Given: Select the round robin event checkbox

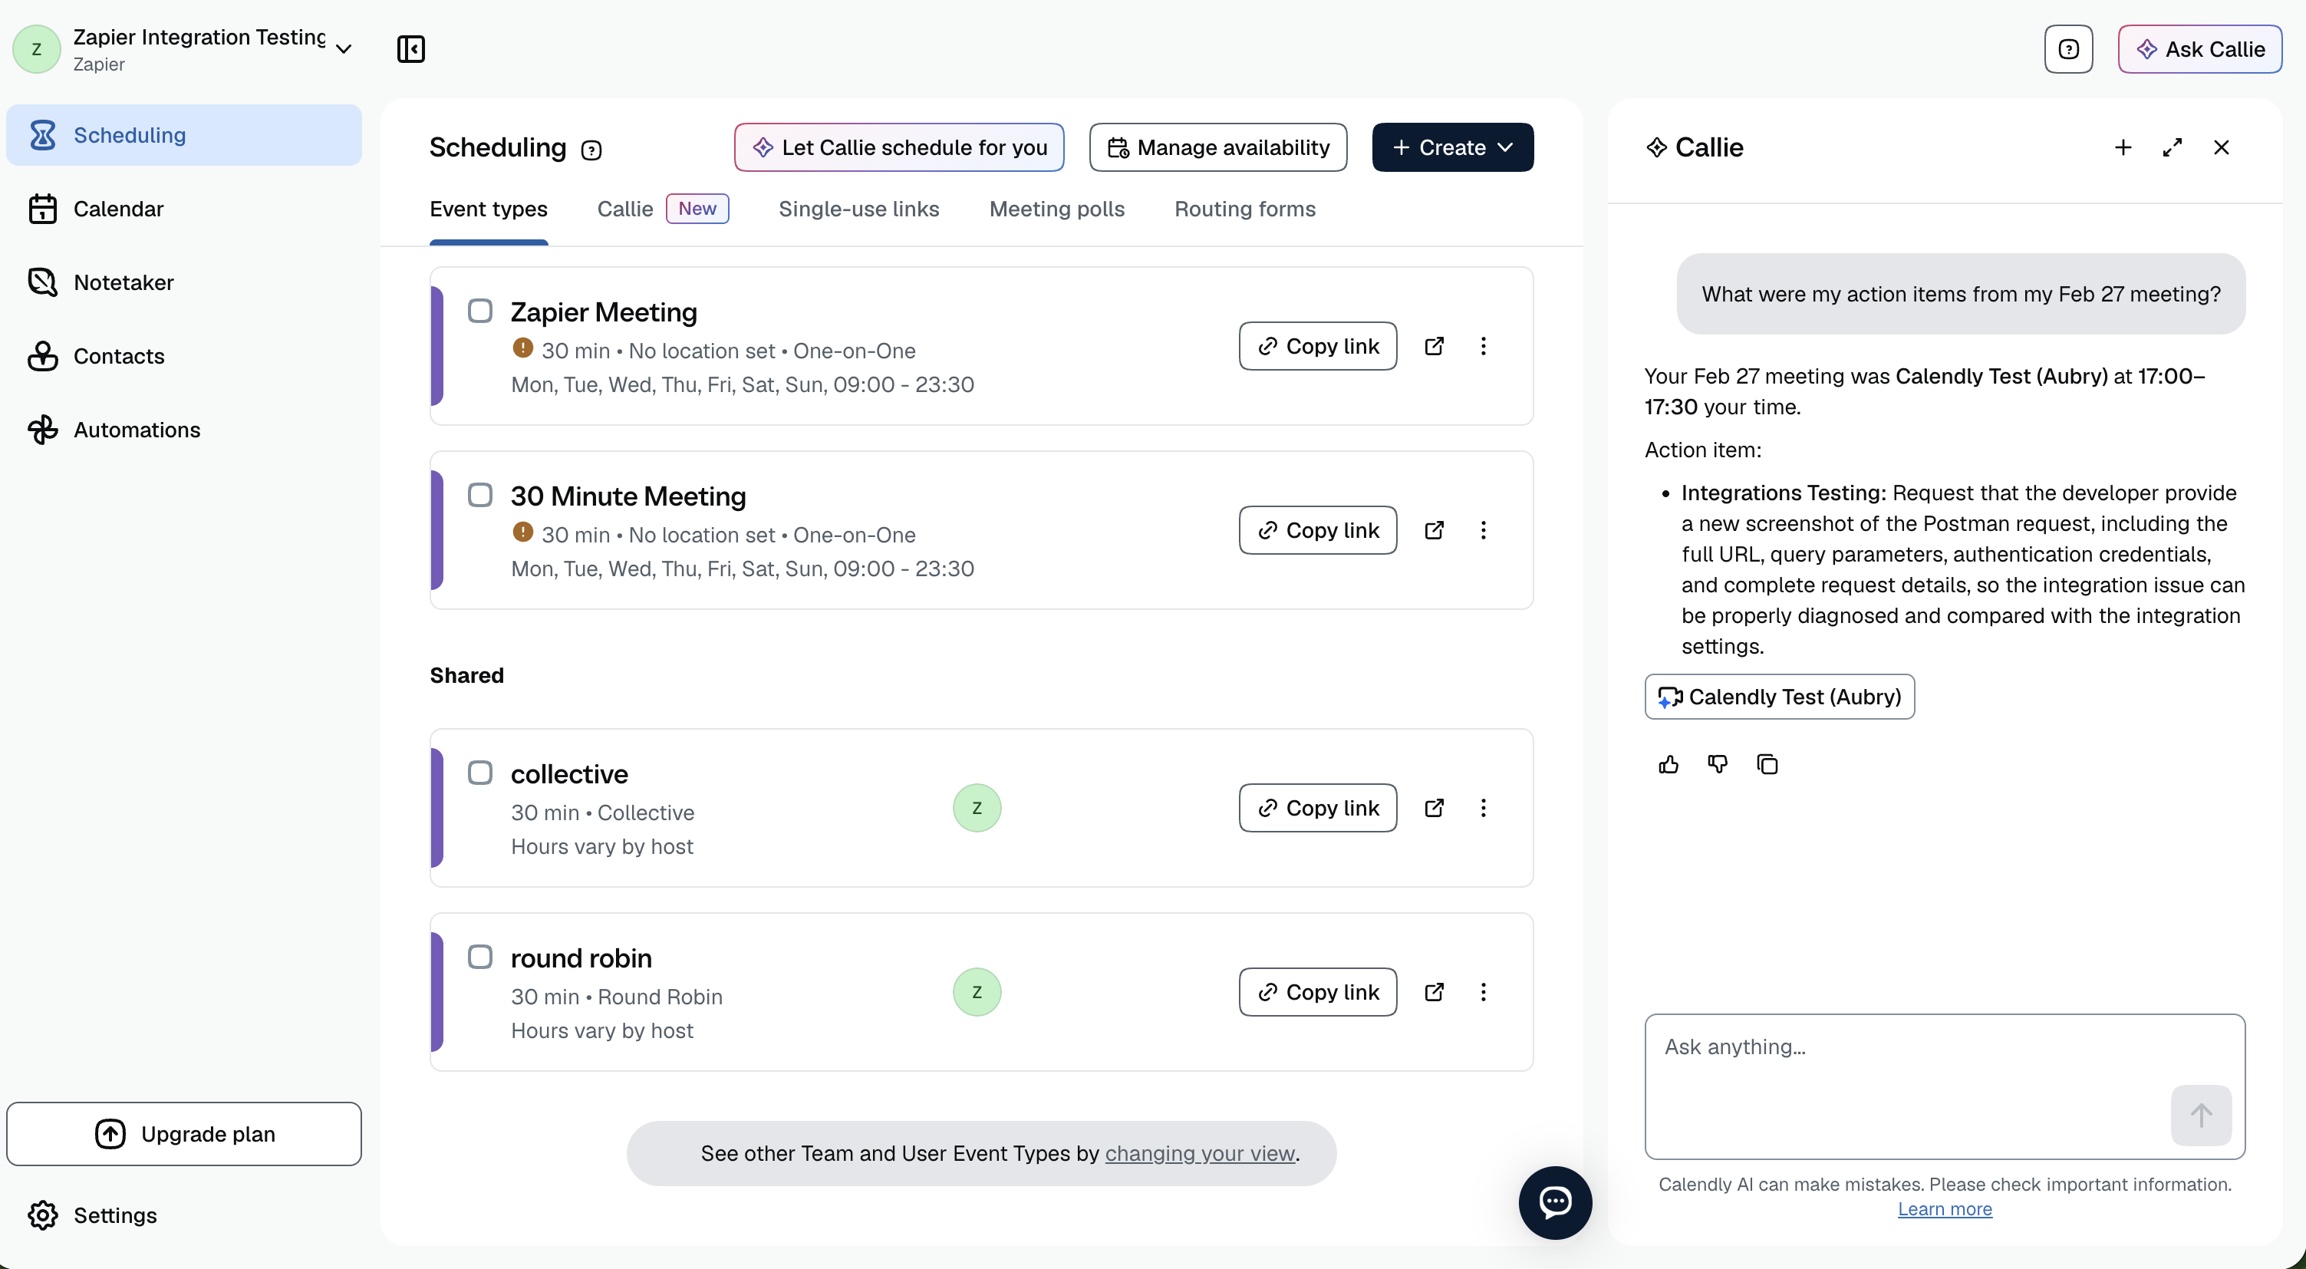Looking at the screenshot, I should [x=479, y=957].
